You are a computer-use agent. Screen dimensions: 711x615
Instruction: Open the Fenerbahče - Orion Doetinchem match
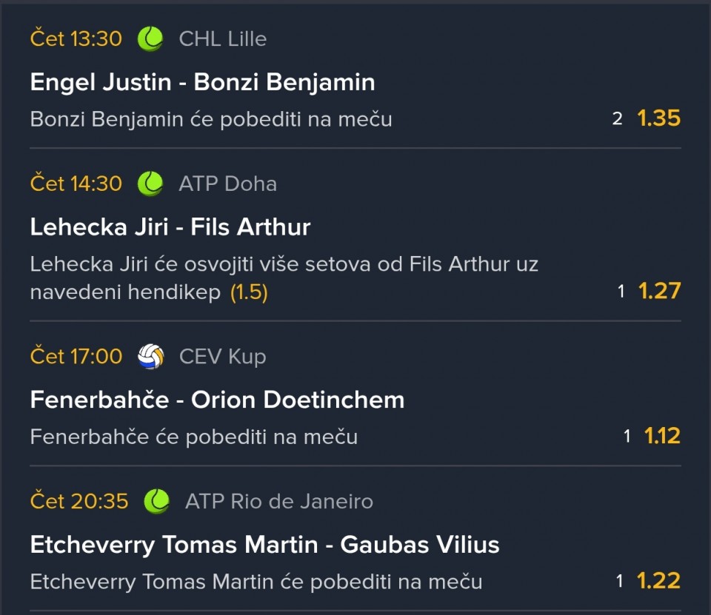(217, 400)
